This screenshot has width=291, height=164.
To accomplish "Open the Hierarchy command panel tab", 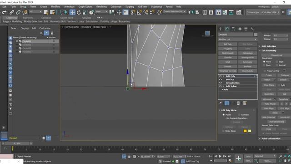I will pos(233,29).
